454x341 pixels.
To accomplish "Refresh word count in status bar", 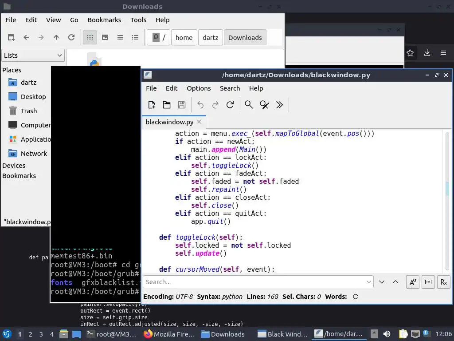I will [356, 296].
